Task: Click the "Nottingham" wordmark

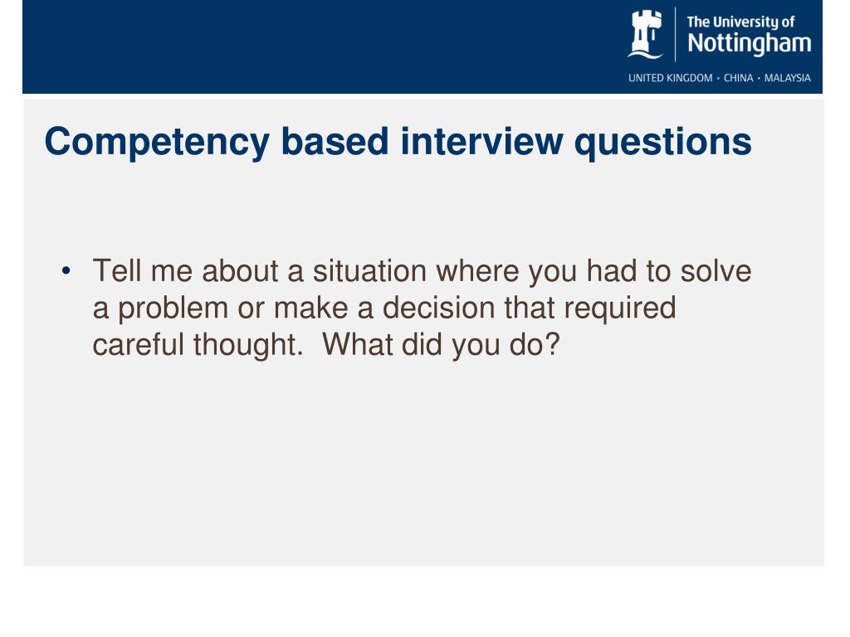Action: [x=749, y=43]
